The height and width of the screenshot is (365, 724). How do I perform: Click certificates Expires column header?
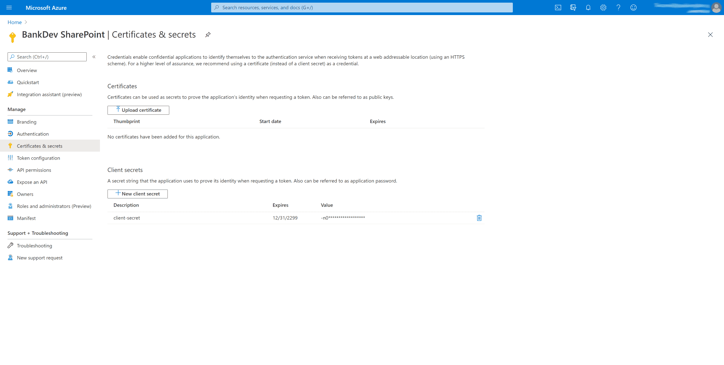(378, 122)
